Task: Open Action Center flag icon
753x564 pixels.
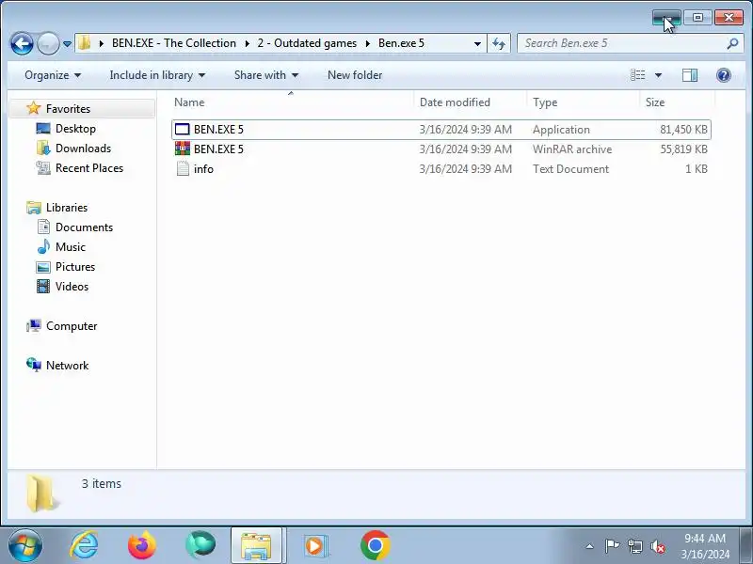Action: tap(611, 546)
